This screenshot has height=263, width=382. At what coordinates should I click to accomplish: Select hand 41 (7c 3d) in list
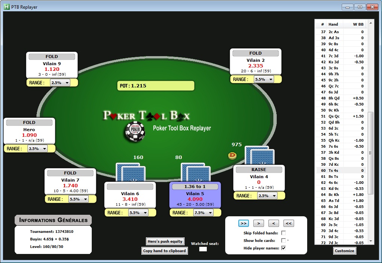click(x=341, y=56)
